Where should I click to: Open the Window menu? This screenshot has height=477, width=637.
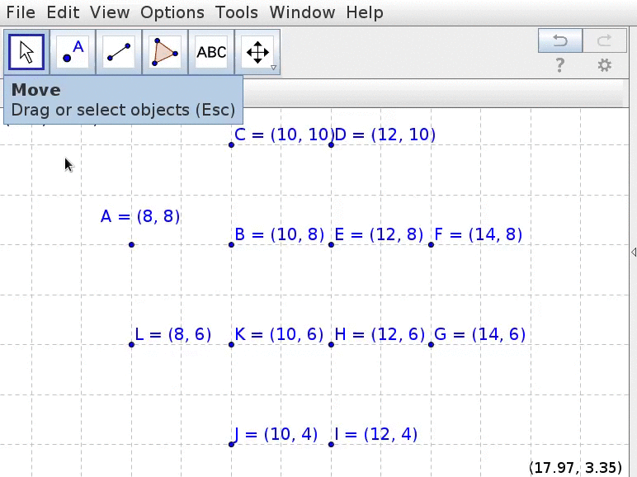click(x=302, y=12)
